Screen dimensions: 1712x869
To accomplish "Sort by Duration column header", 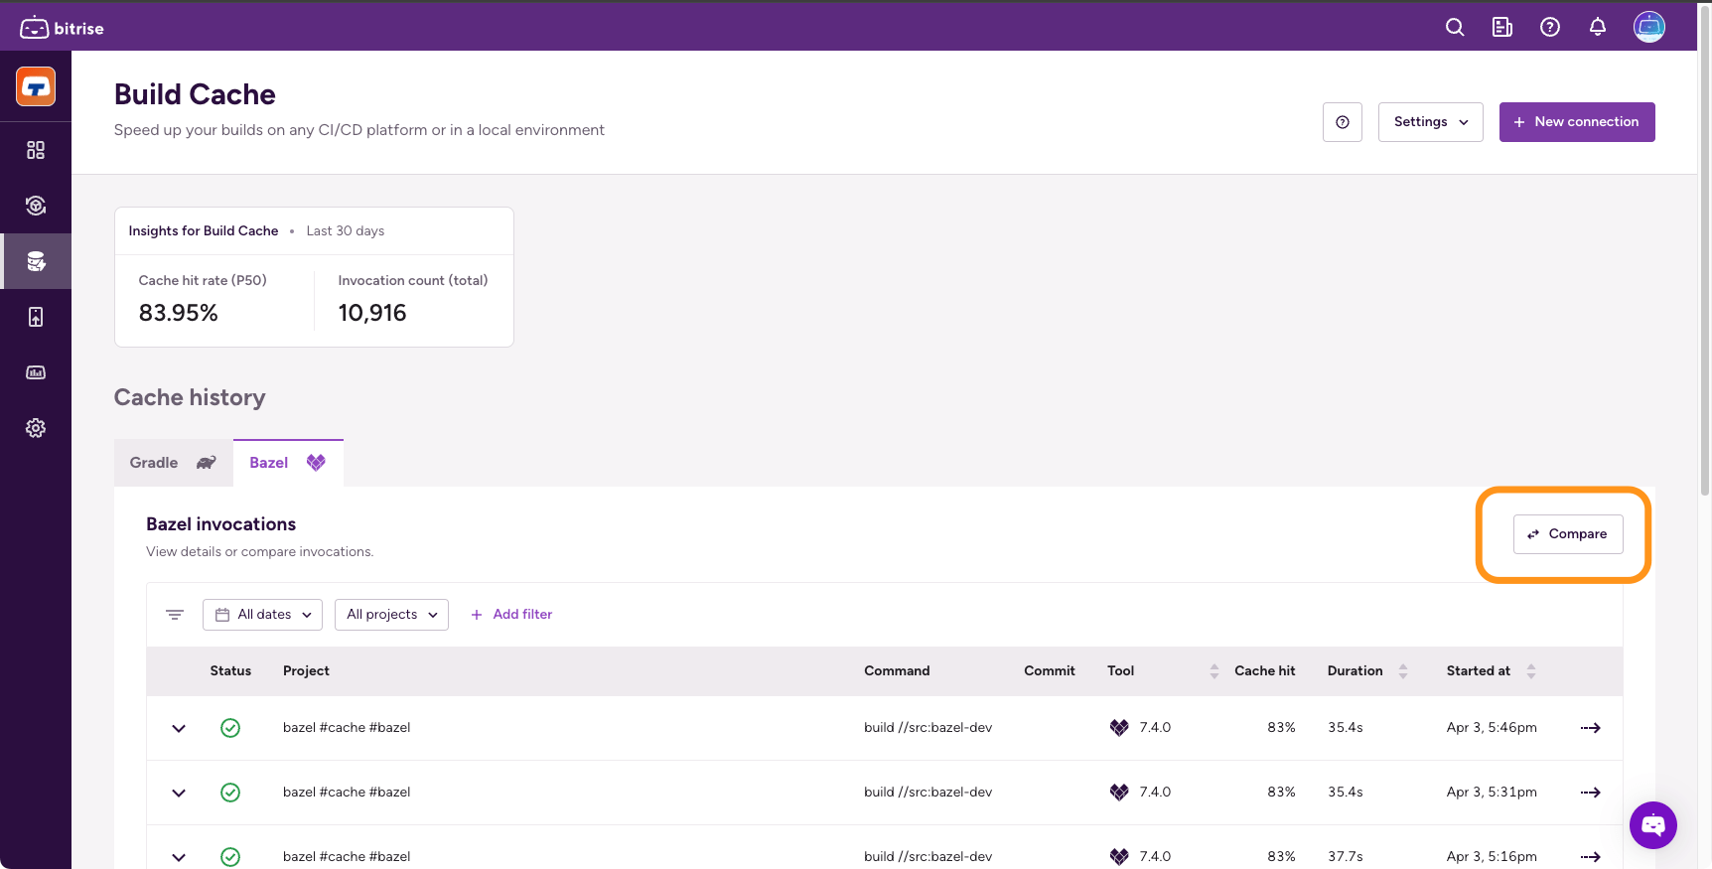I will coord(1366,671).
